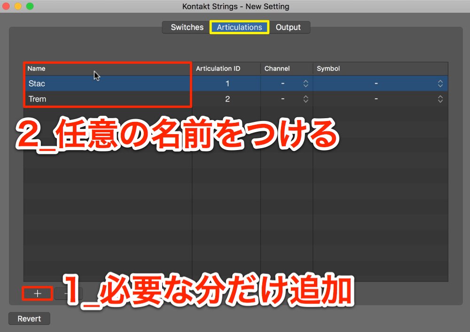The height and width of the screenshot is (332, 470).
Task: Open Channel dropdown for Stac row
Action: pos(287,83)
